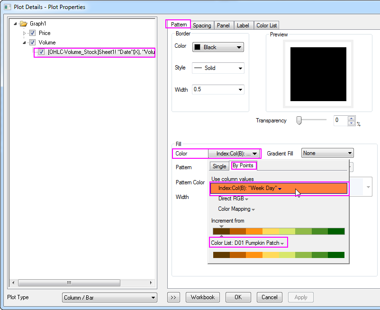Open the Workbook from the dialog
380x310 pixels.
coord(203,297)
